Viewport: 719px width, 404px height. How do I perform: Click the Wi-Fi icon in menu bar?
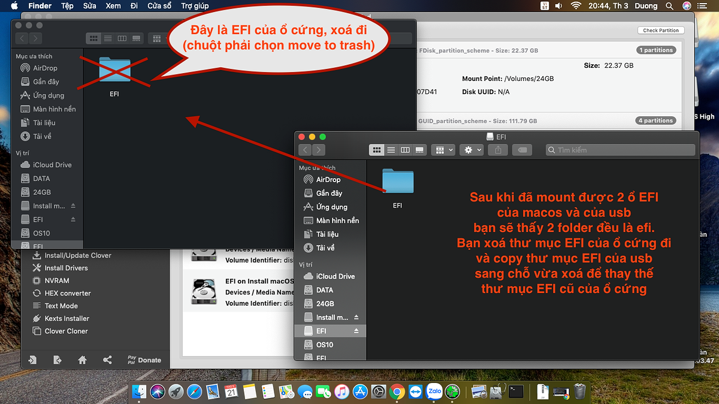point(576,5)
